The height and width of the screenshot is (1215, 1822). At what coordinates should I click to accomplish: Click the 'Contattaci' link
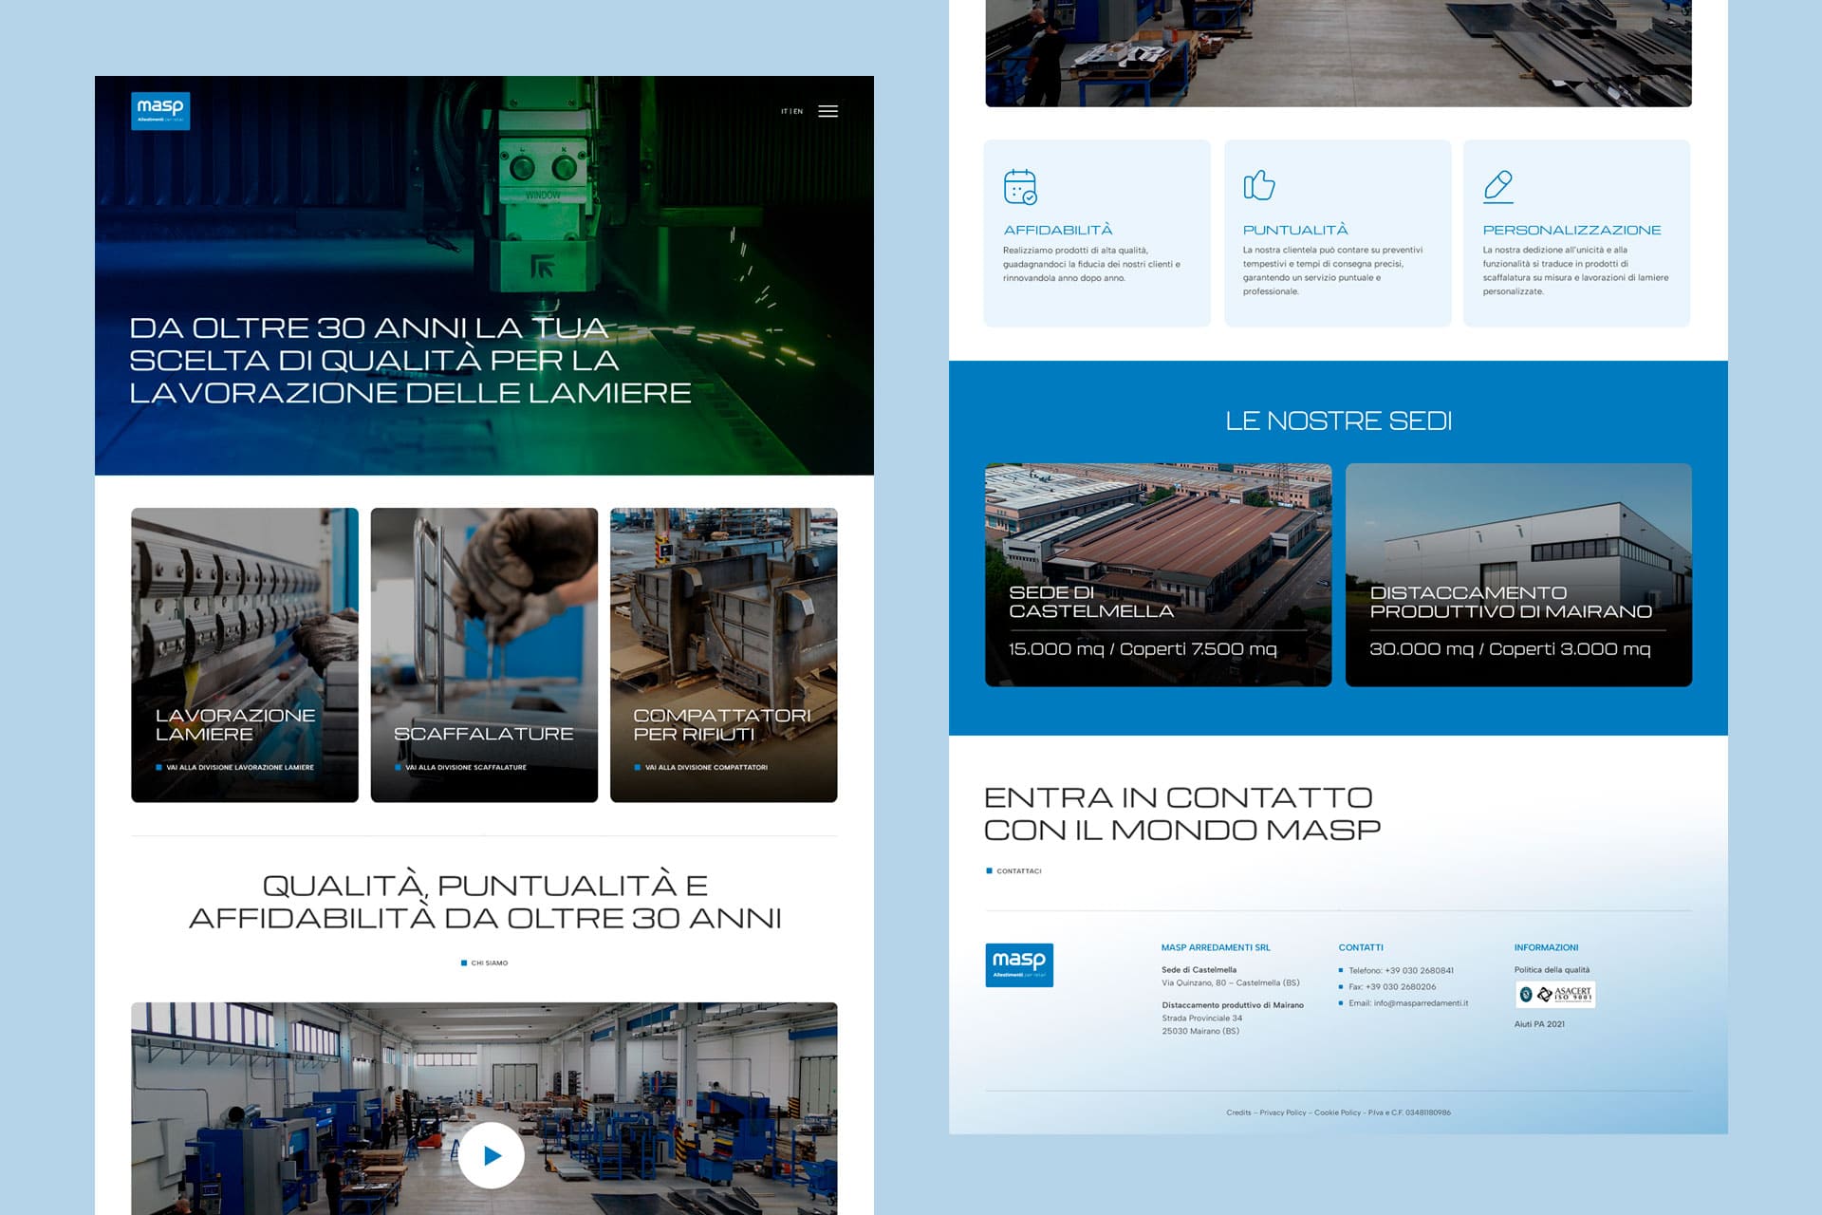[x=1013, y=870]
